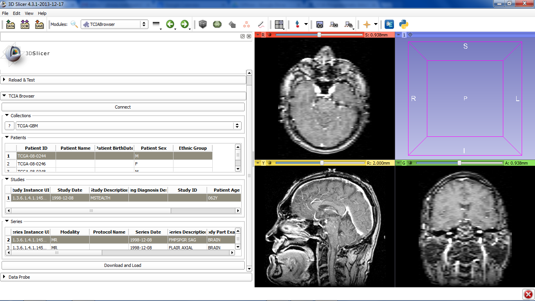Open the Volume Rendering cube icon
The width and height of the screenshot is (535, 301).
click(x=202, y=24)
